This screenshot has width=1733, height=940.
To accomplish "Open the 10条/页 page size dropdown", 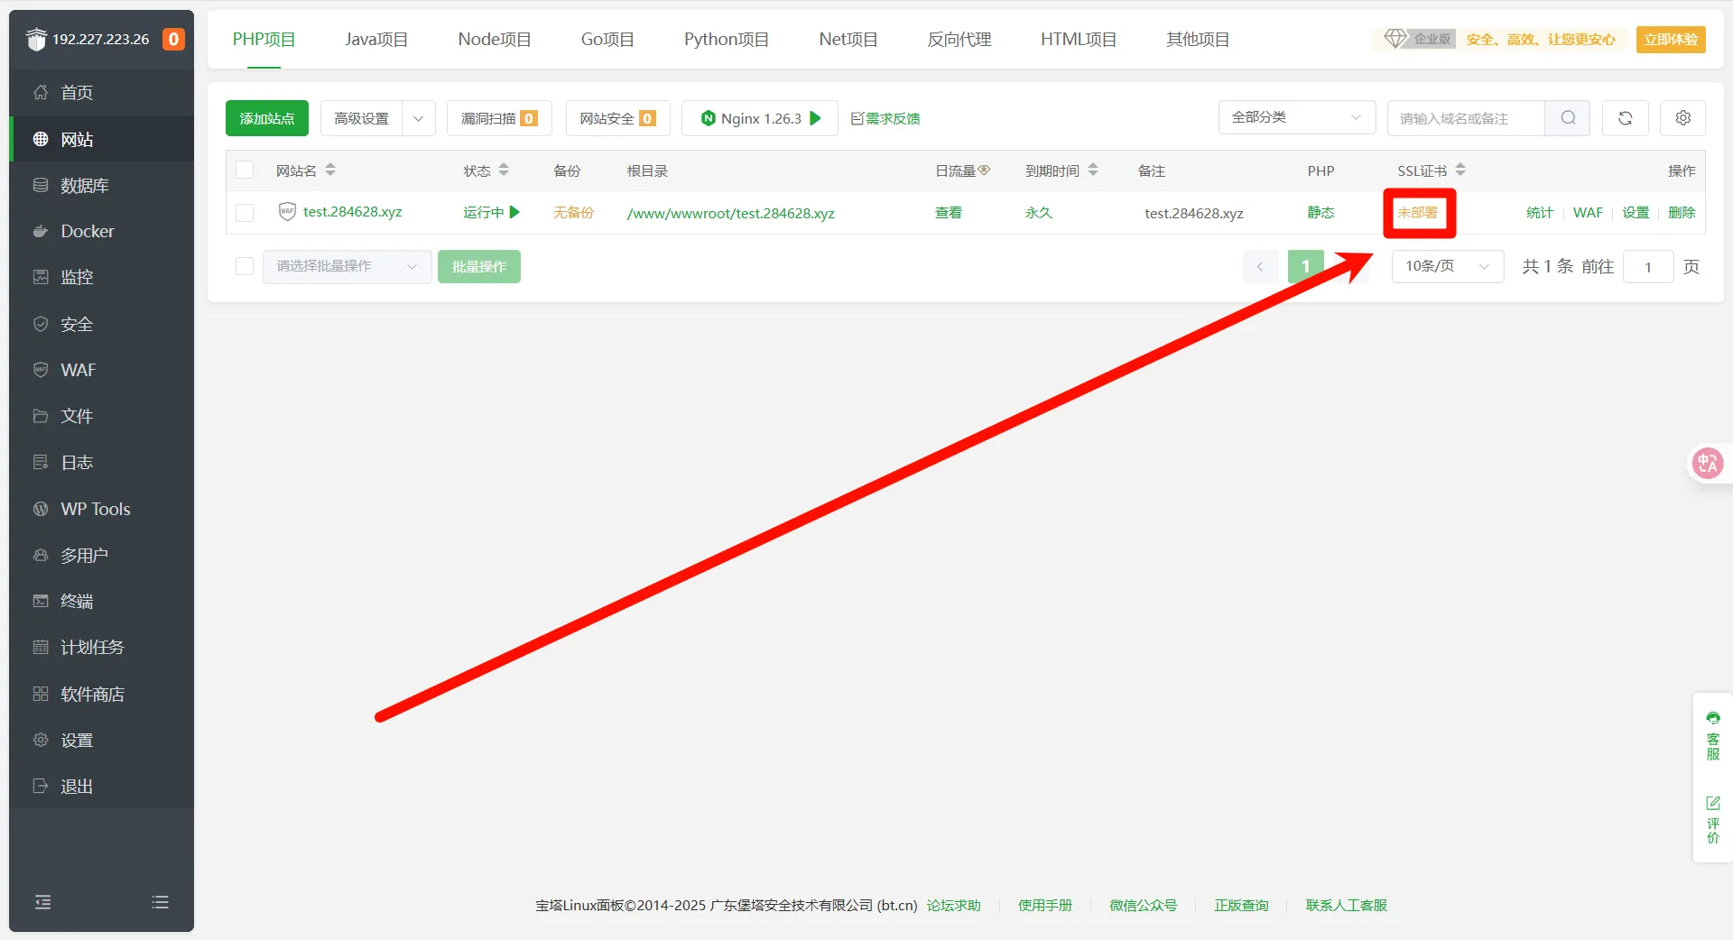I will (1447, 266).
